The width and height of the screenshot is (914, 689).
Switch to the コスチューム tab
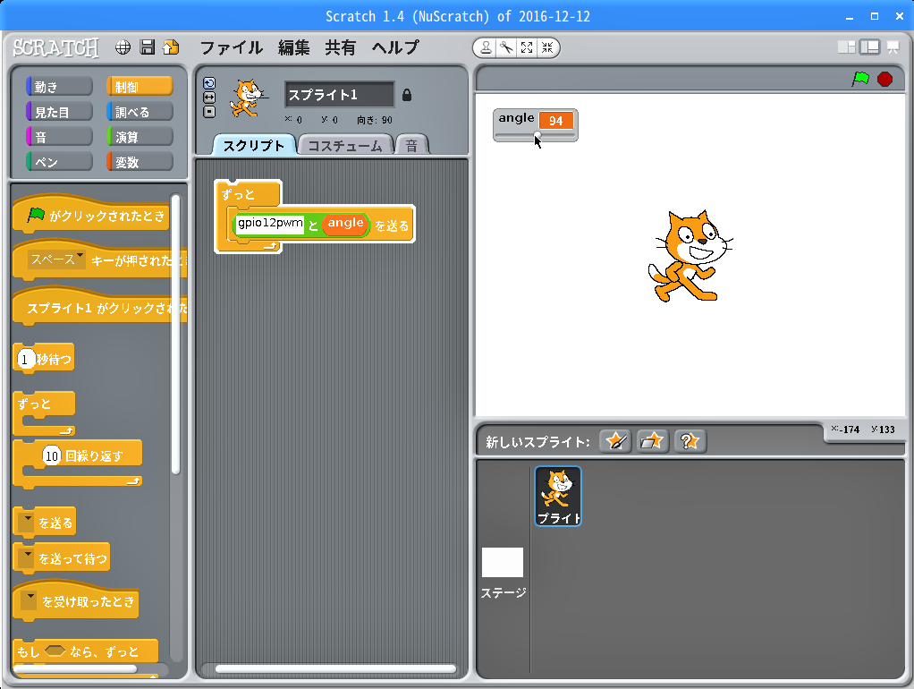[344, 145]
